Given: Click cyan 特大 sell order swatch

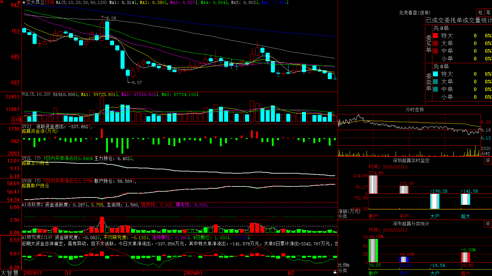Looking at the screenshot, I should point(435,74).
